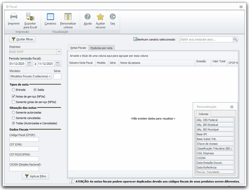Click the Aplicar filtro button

(35, 176)
